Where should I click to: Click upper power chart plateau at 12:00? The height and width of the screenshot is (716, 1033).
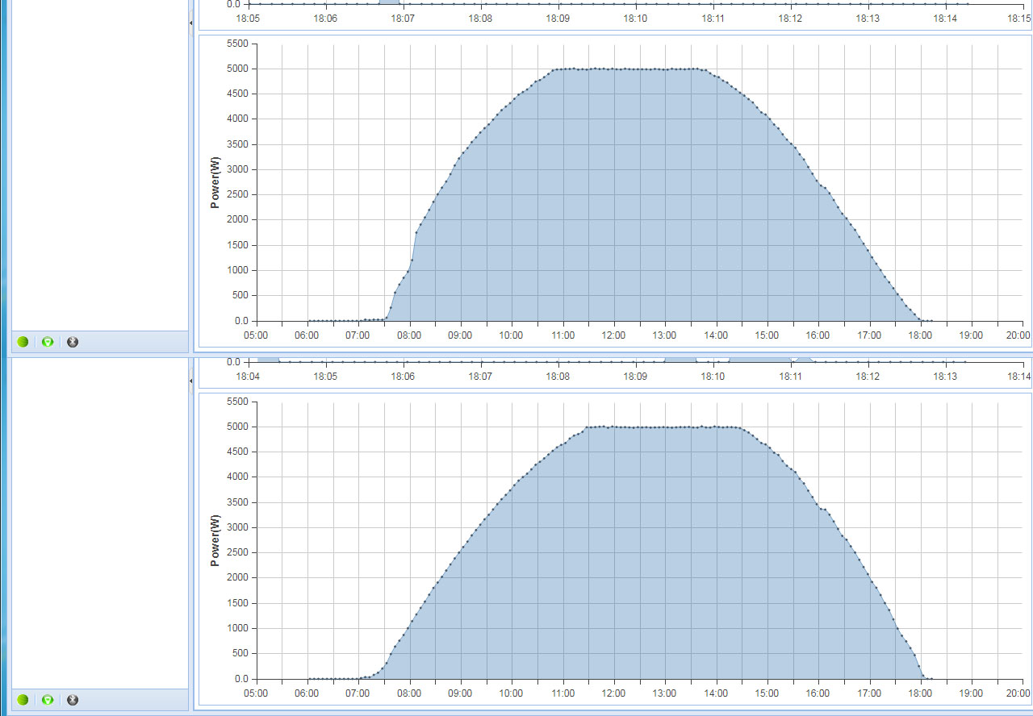[x=613, y=69]
